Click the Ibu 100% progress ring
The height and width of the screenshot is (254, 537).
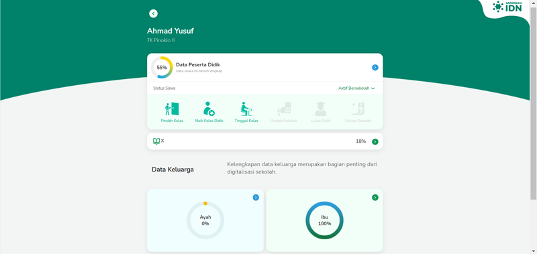click(324, 220)
